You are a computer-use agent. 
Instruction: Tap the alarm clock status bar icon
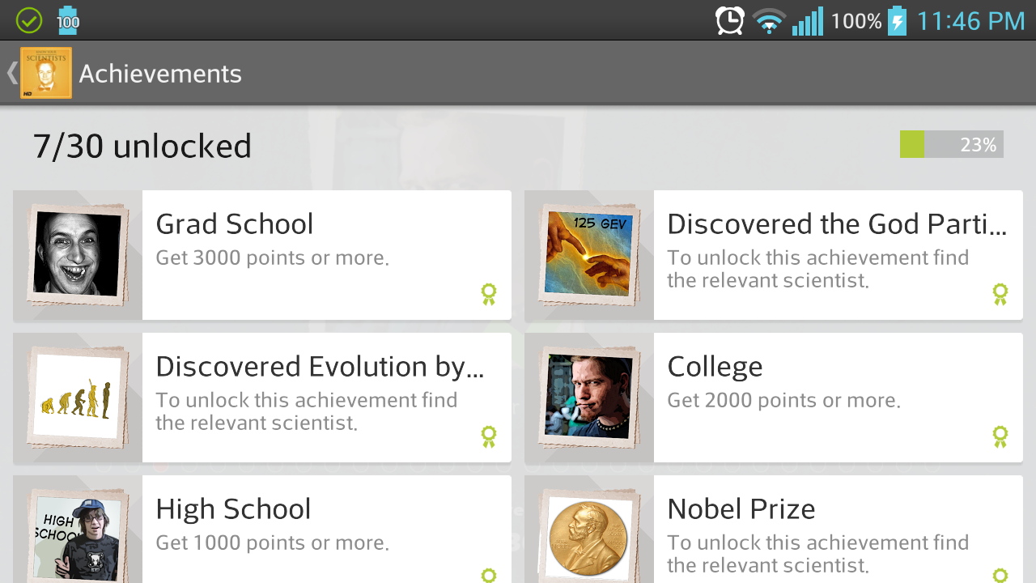tap(729, 20)
